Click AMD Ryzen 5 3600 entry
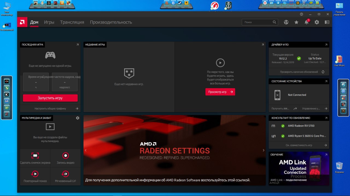 307,136
